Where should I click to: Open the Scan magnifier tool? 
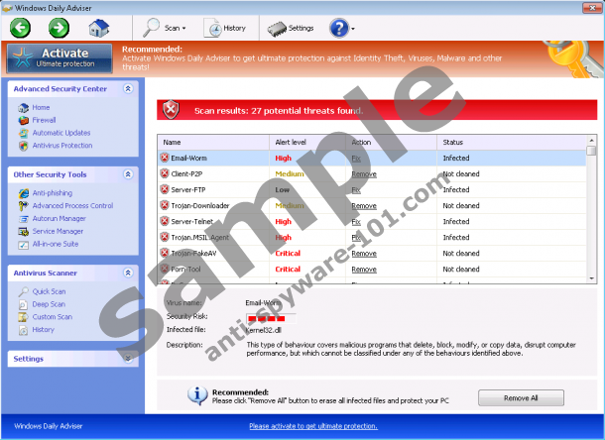pyautogui.click(x=154, y=28)
